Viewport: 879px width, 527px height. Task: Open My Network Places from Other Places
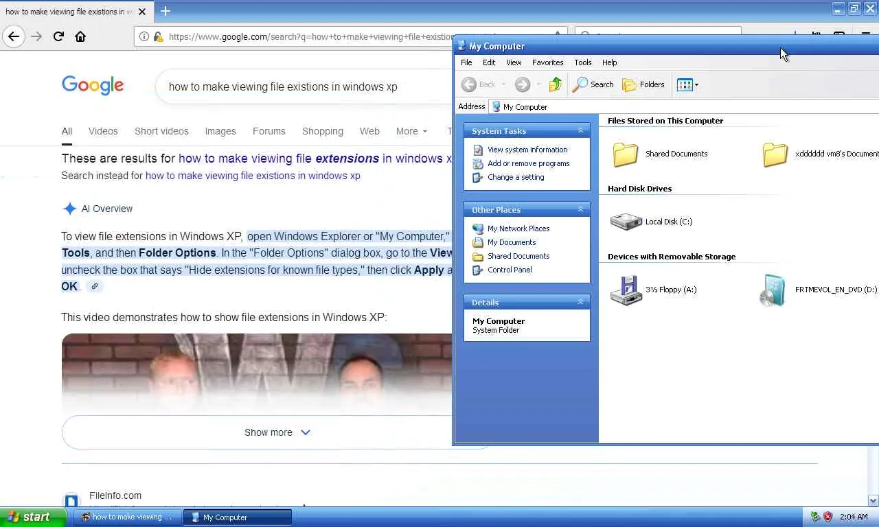tap(518, 229)
